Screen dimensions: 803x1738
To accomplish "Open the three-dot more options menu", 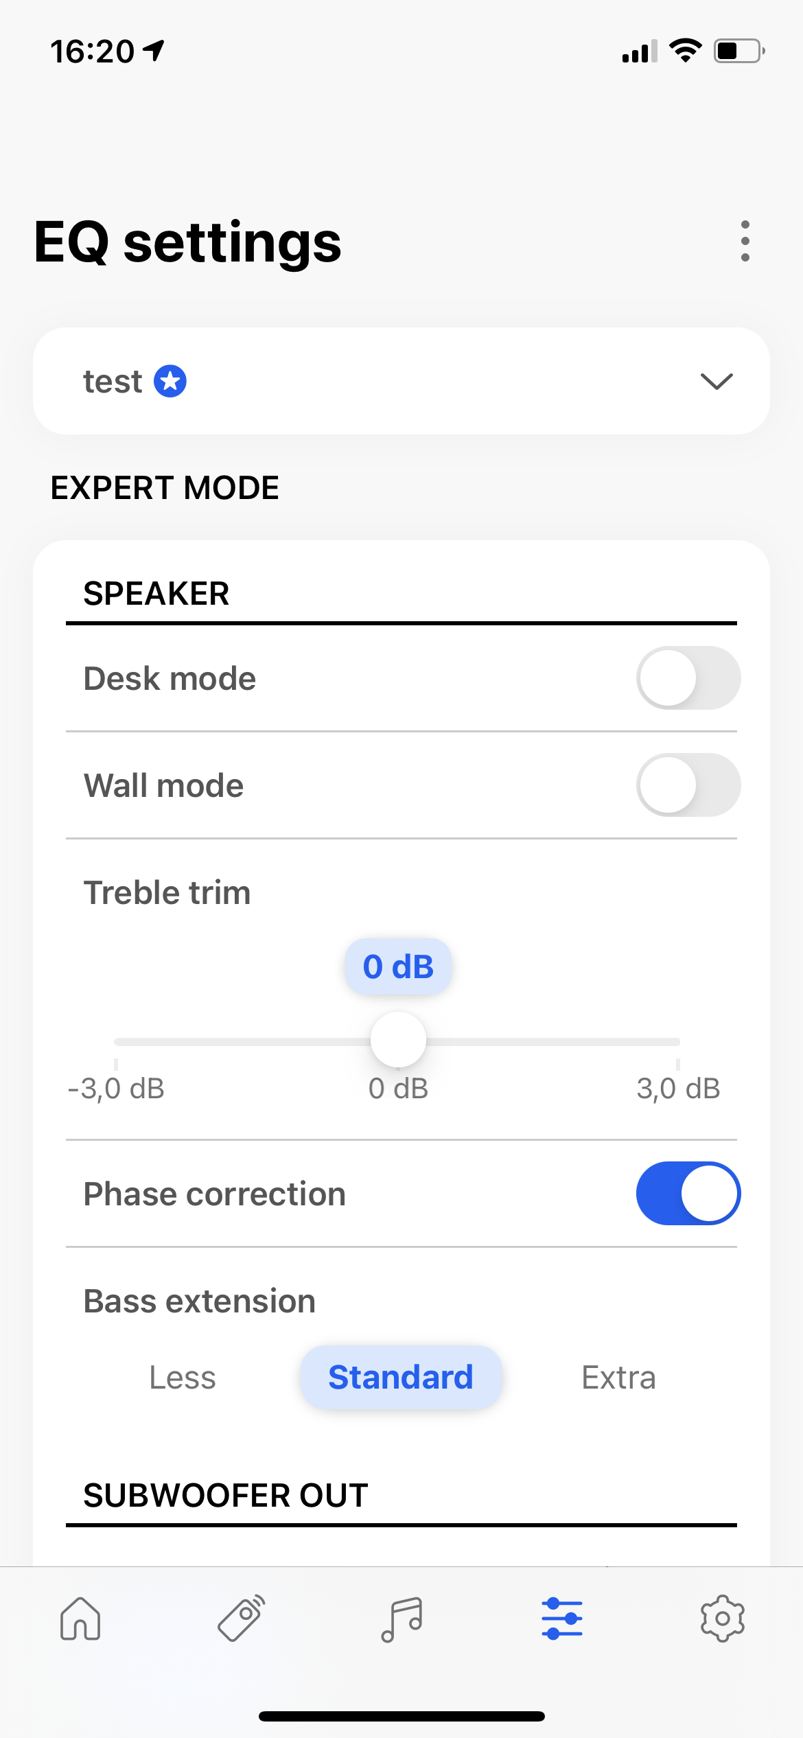I will click(745, 241).
